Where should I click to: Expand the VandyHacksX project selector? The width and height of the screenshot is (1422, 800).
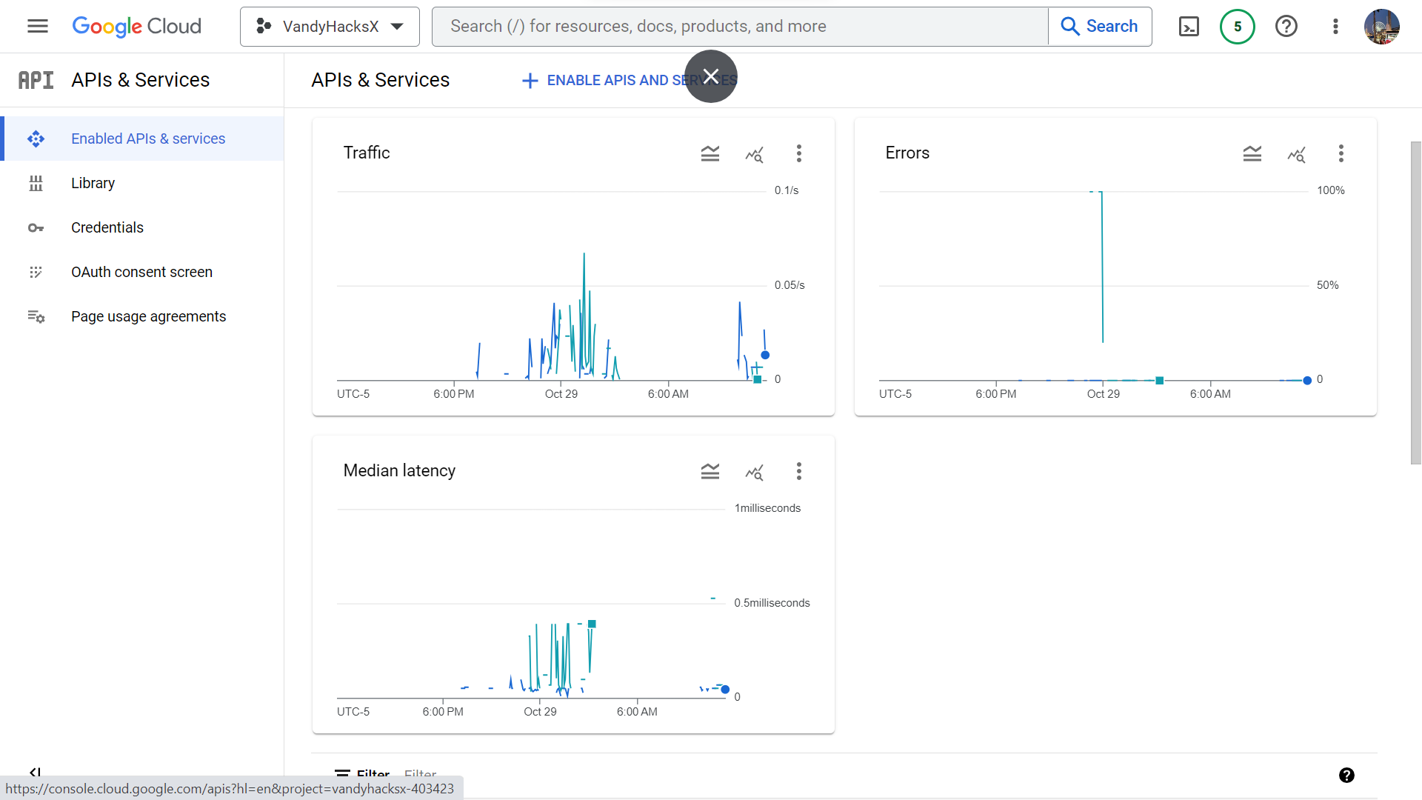pos(330,27)
